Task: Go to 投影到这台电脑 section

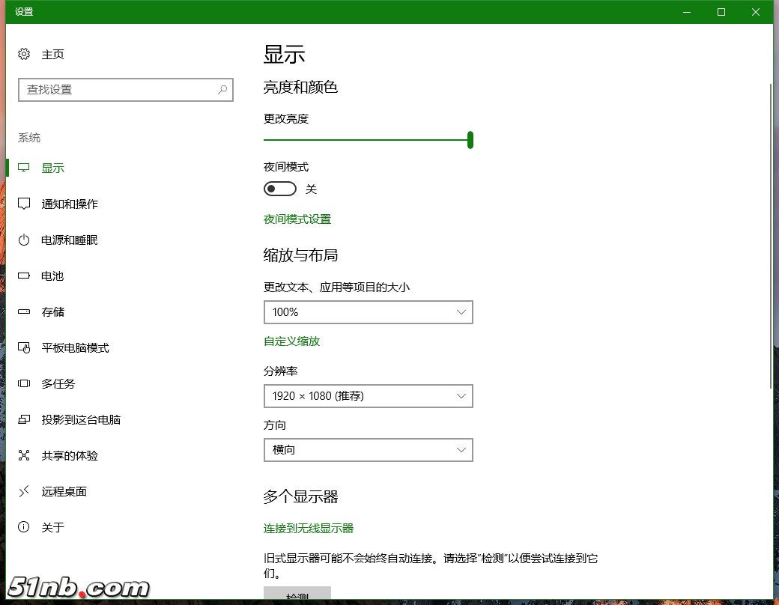Action: 81,419
